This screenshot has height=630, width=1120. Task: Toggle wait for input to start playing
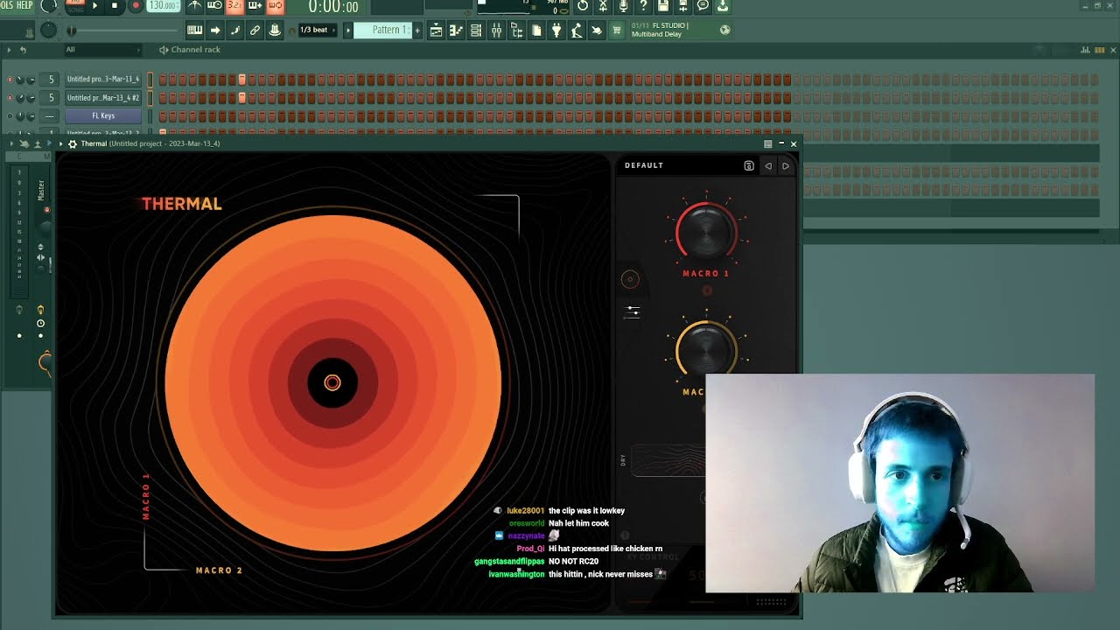(214, 5)
